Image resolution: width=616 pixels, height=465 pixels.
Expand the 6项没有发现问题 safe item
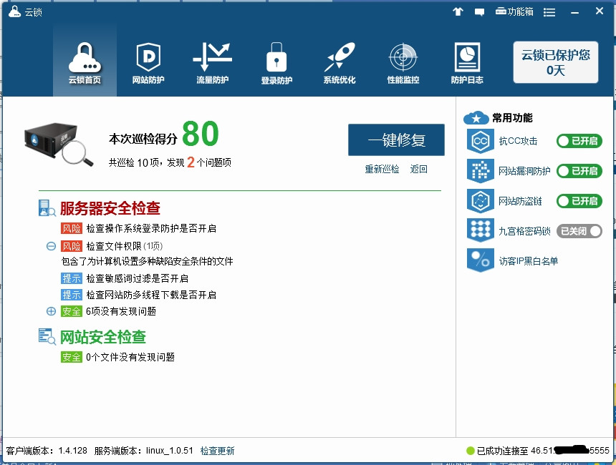[x=51, y=311]
